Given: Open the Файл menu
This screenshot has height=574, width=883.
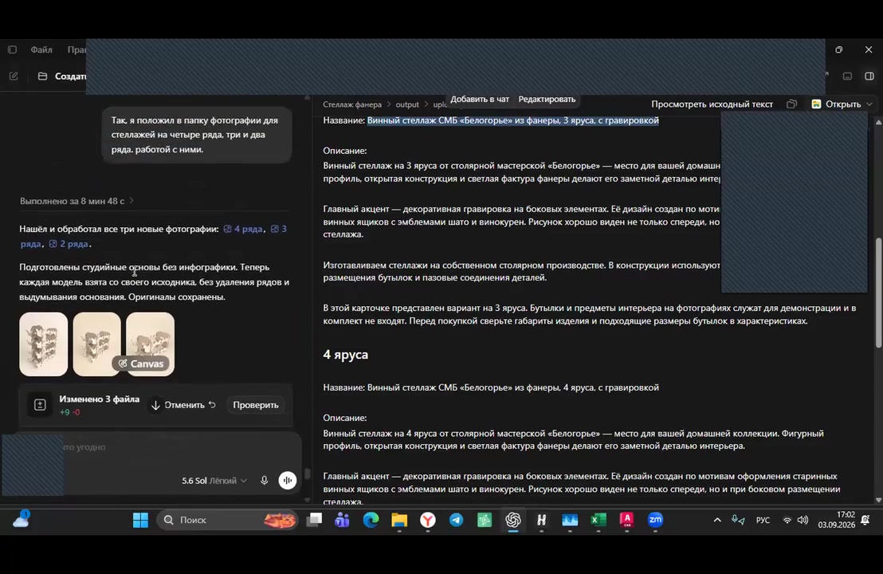Looking at the screenshot, I should click(x=41, y=49).
